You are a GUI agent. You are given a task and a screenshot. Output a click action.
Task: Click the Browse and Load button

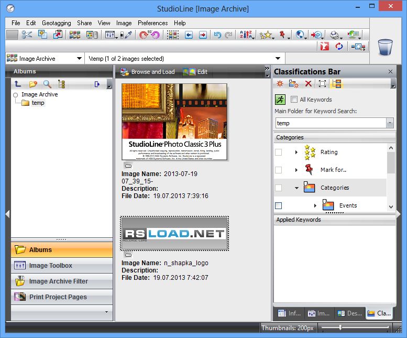coord(147,72)
